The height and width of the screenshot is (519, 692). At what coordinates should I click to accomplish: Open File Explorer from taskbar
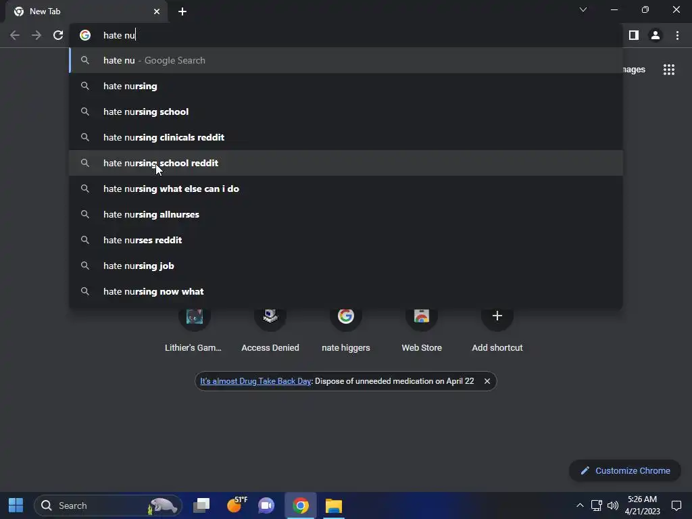coord(334,505)
